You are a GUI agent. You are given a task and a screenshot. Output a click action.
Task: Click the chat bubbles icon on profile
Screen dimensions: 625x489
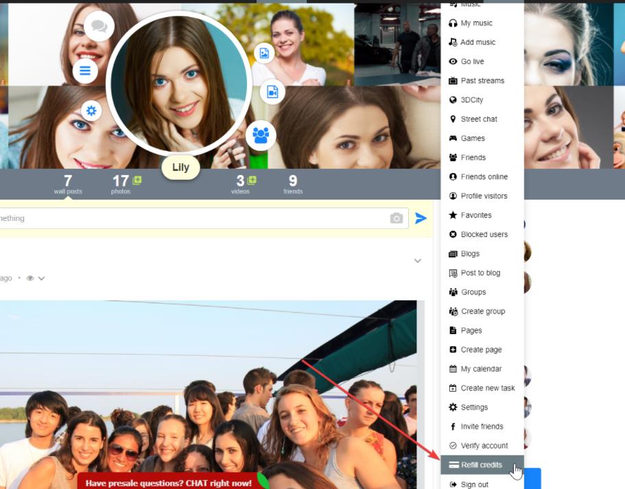[x=99, y=27]
